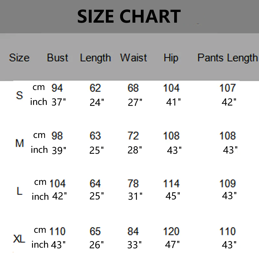Click hip value 120 for size XL
The width and height of the screenshot is (259, 259).
click(x=171, y=231)
